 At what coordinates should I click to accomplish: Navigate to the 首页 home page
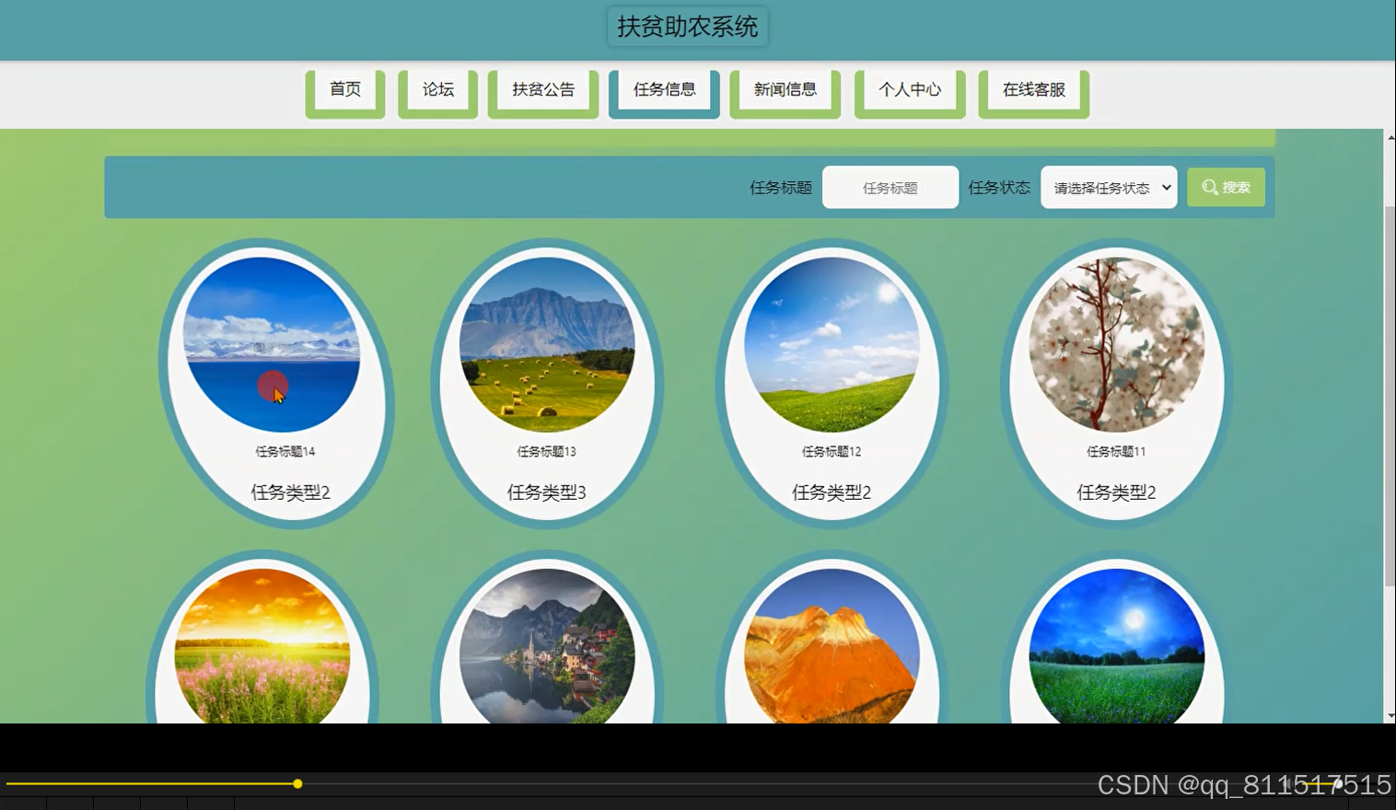pyautogui.click(x=344, y=89)
